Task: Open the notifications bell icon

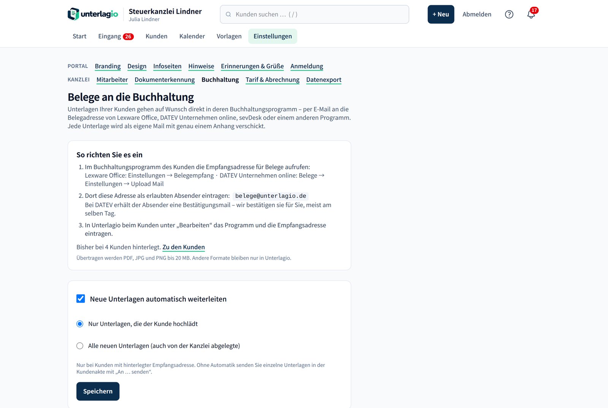Action: (x=531, y=14)
